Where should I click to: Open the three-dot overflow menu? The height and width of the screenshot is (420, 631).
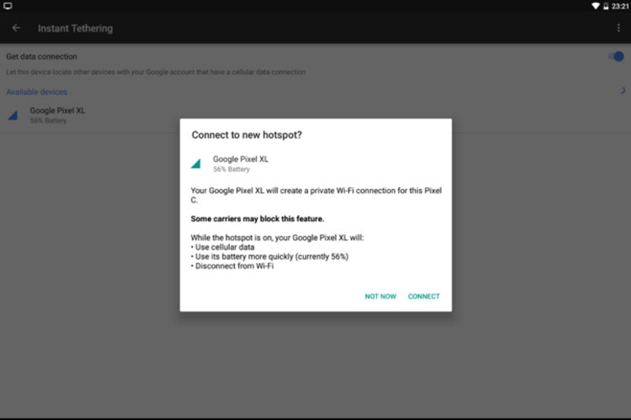pyautogui.click(x=619, y=28)
